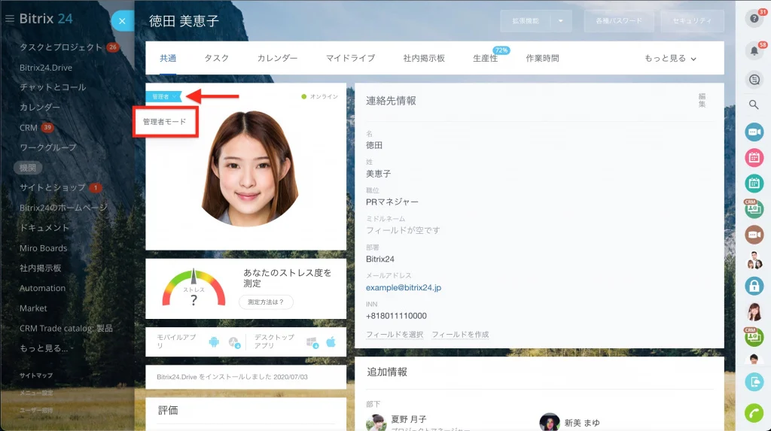Viewport: 771px width, 431px height.
Task: Open CRM Trade catalog: 製品 in left menu
Action: (x=66, y=328)
